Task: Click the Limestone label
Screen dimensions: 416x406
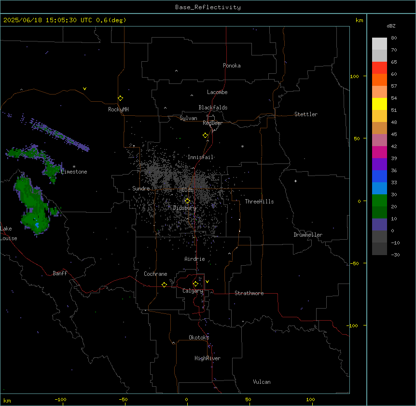Action: click(74, 172)
